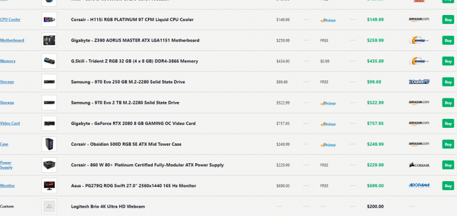Screen dimensions: 457x216
Task: Click the Newegg logo on Memory row
Action: point(419,61)
